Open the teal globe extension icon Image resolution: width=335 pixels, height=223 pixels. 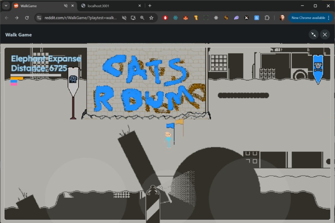(x=175, y=18)
